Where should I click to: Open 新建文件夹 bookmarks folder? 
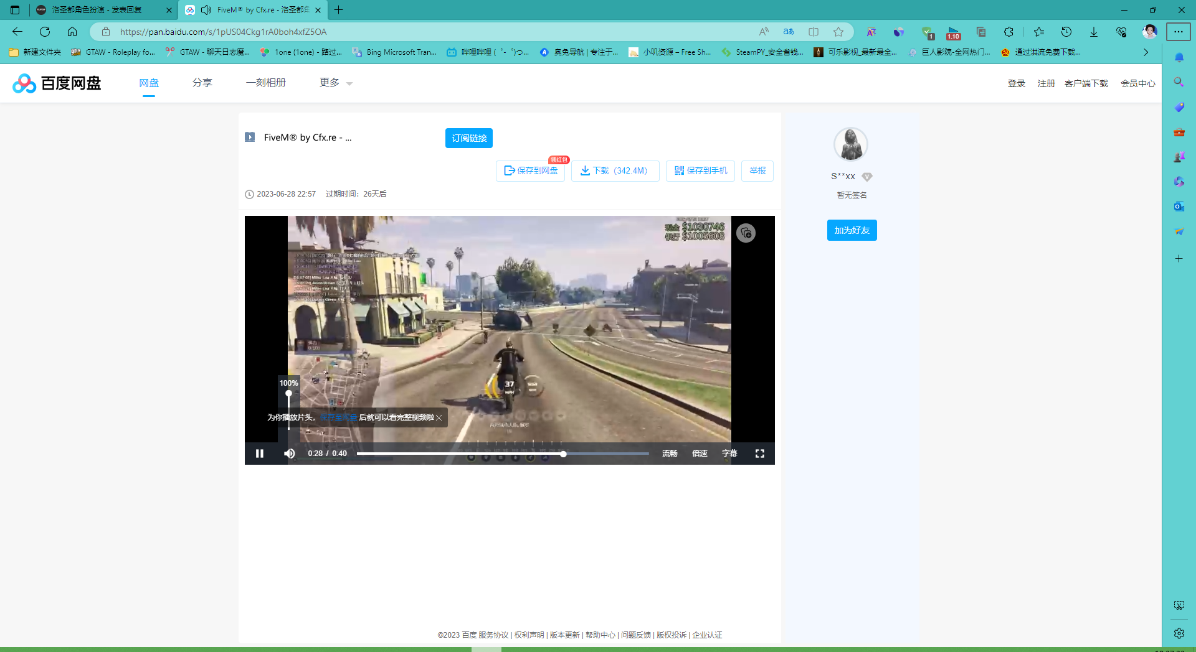tap(35, 52)
